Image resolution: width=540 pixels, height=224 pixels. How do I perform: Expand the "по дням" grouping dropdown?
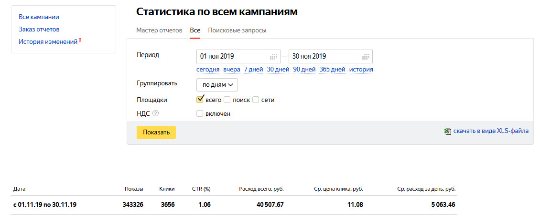(217, 85)
